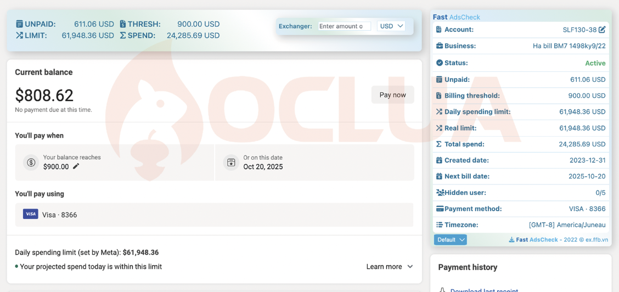Screen dimensions: 619x292
Task: Click the [GMT-8] America/Juneau timezone value
Action: pyautogui.click(x=567, y=225)
